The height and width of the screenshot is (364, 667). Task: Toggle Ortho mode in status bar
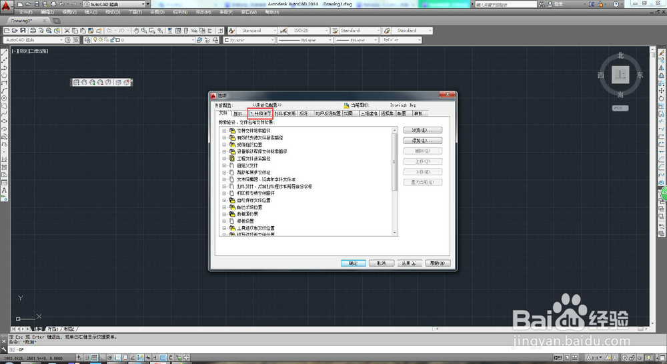(102, 357)
